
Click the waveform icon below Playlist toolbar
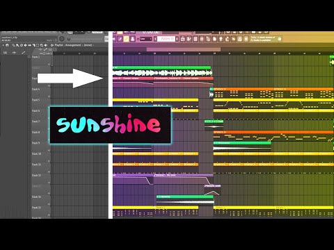coord(15,53)
